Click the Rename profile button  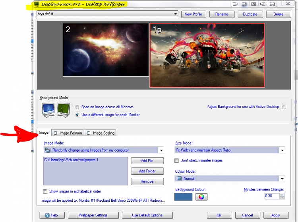click(x=222, y=14)
